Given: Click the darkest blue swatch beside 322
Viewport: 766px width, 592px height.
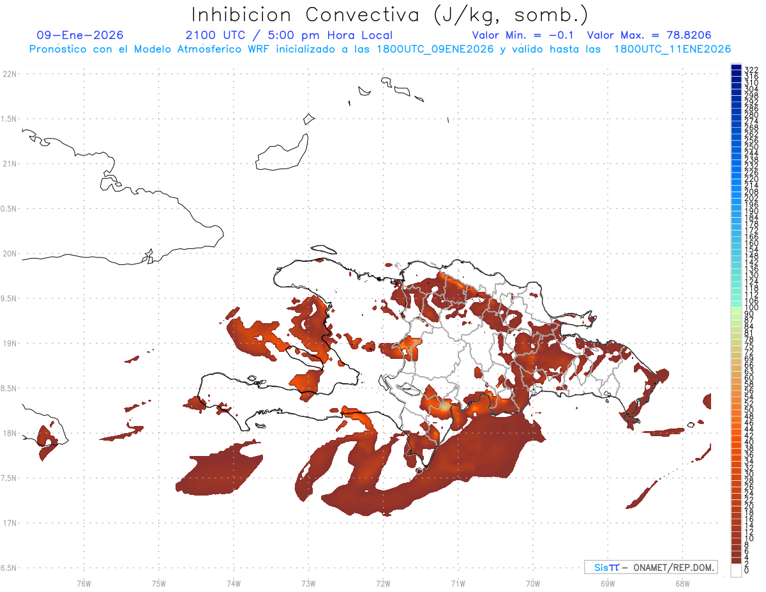Looking at the screenshot, I should [x=736, y=68].
